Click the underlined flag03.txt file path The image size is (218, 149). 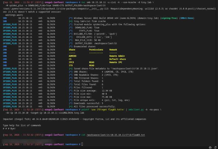(x=116, y=135)
